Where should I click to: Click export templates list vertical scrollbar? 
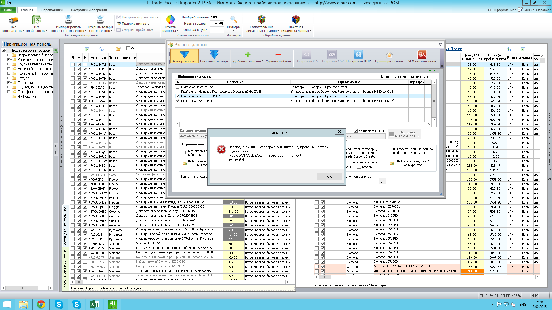(x=434, y=101)
